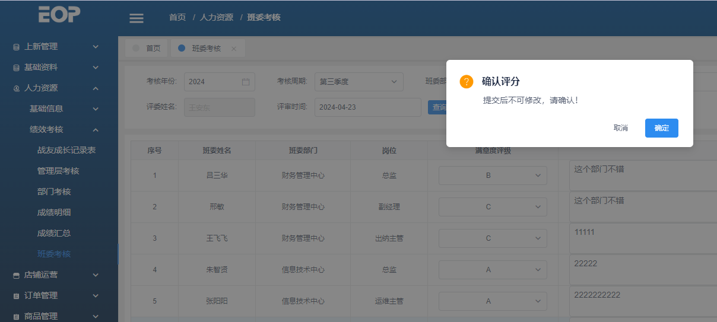Close the 班委考核 tab

pos(234,49)
